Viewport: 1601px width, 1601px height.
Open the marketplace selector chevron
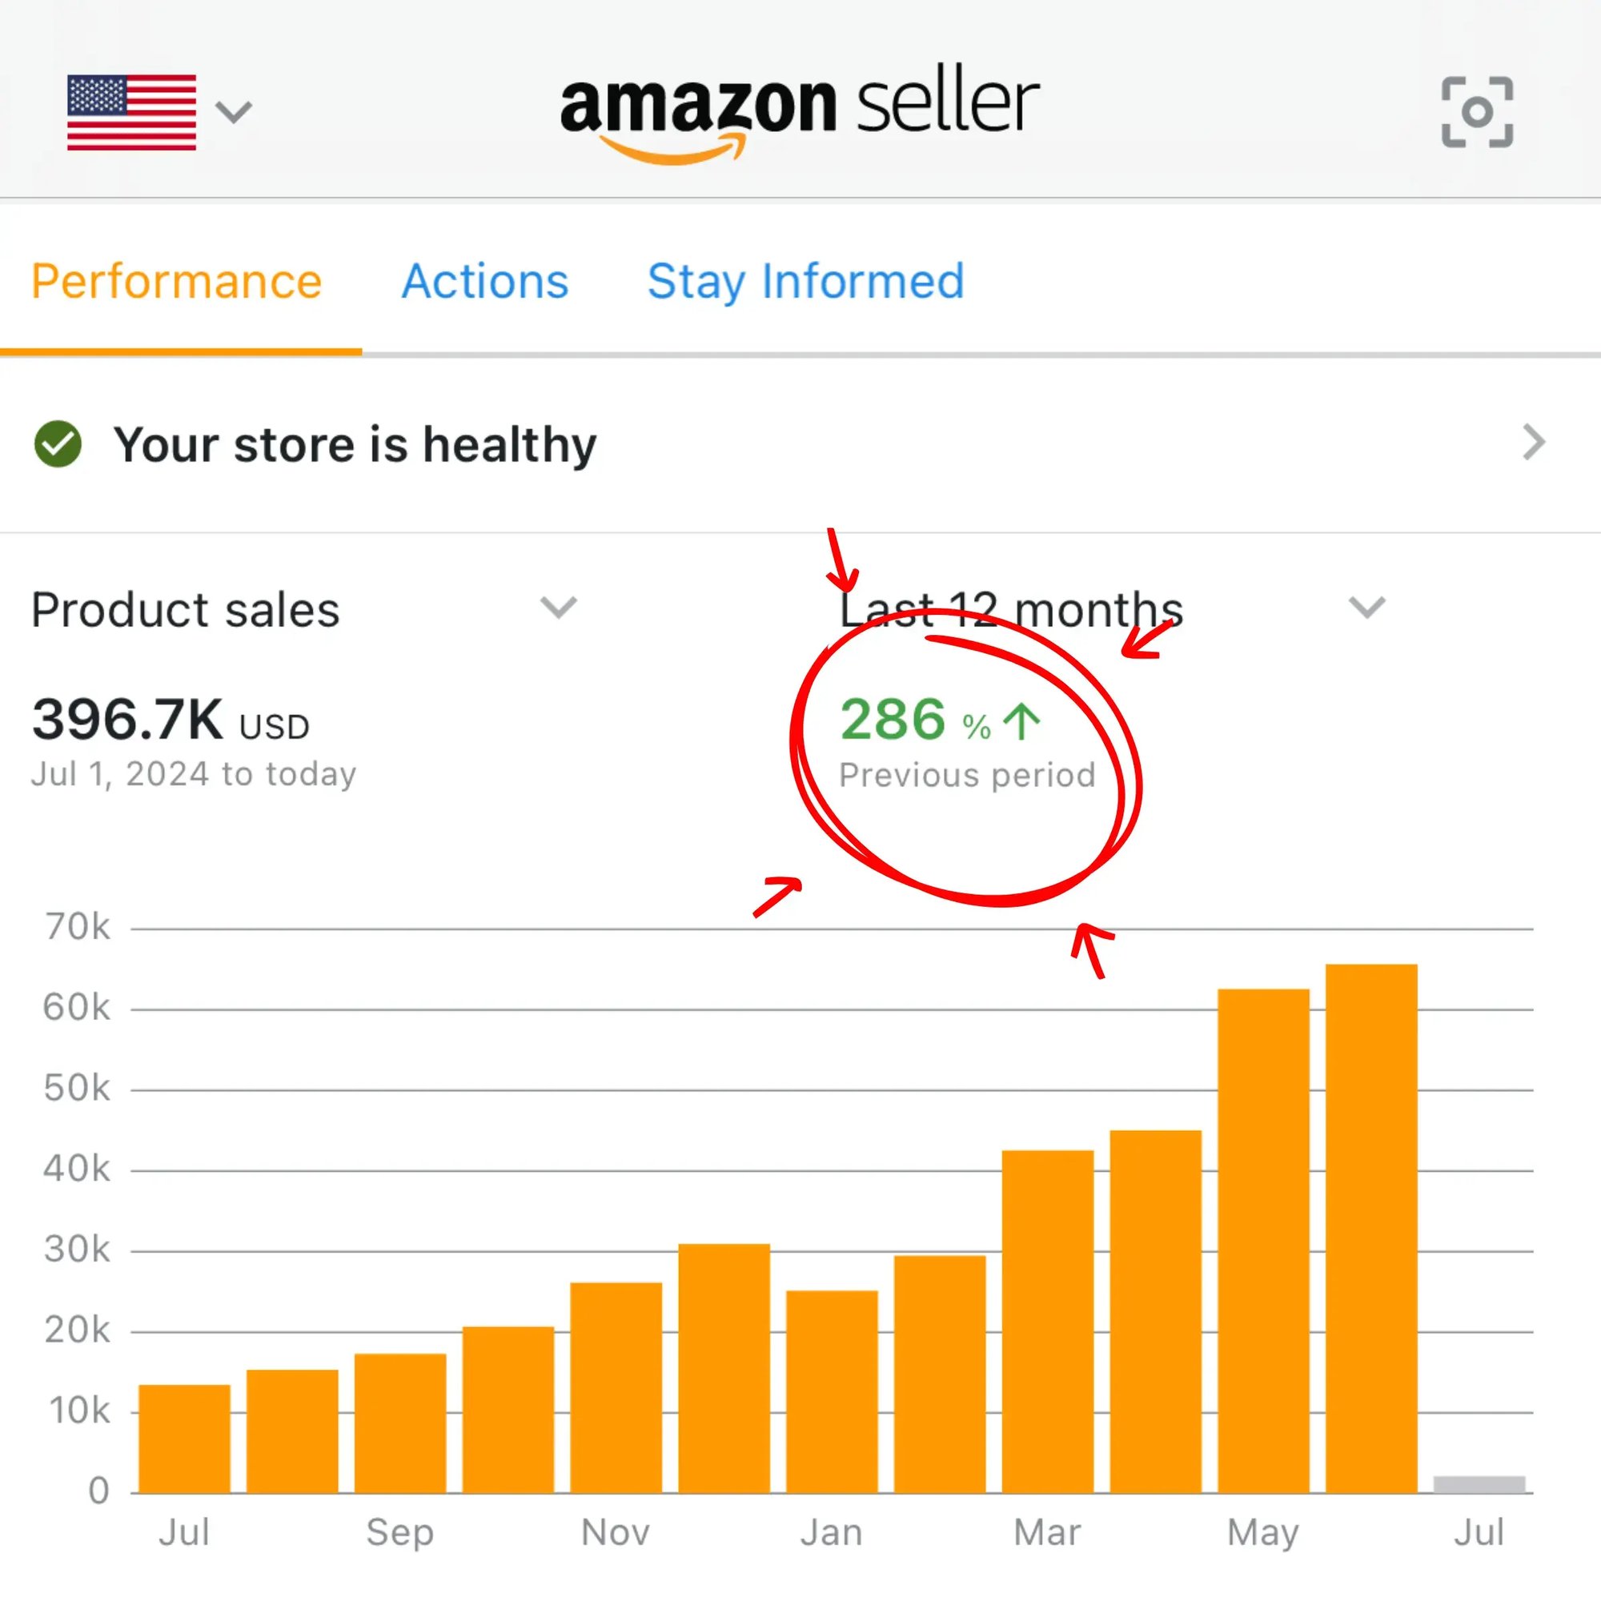[x=233, y=112]
